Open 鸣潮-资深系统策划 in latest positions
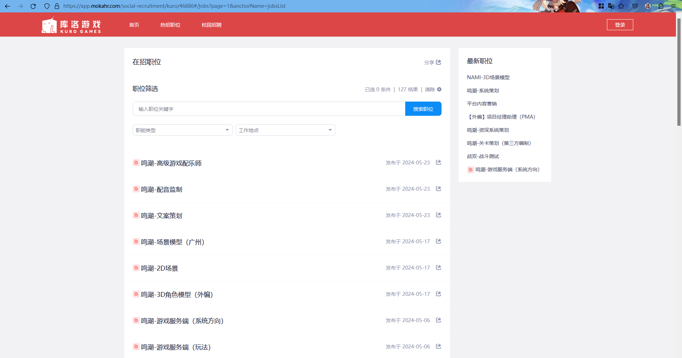This screenshot has width=682, height=358. [488, 130]
